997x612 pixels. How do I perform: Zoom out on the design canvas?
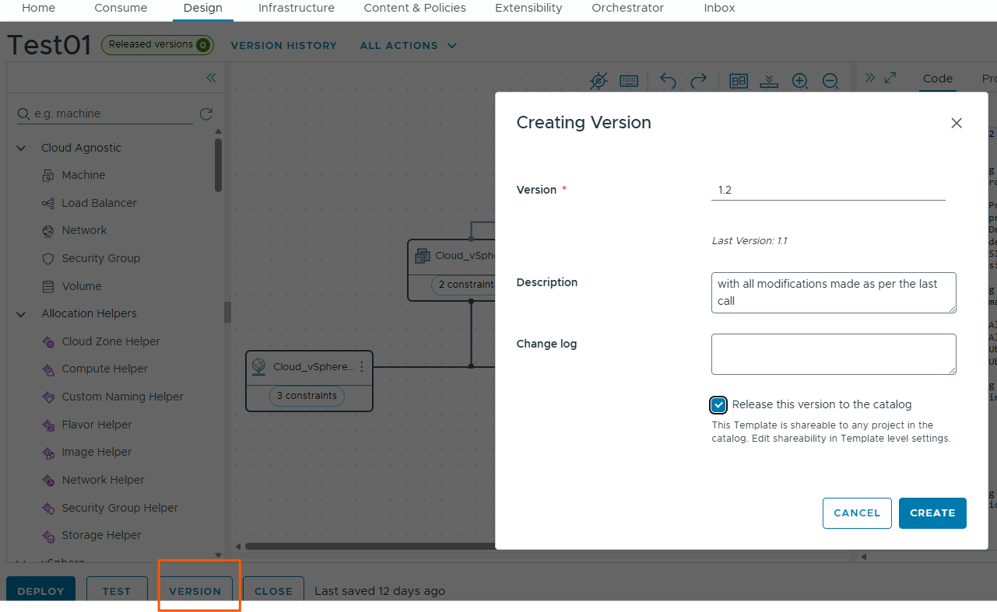[x=830, y=81]
